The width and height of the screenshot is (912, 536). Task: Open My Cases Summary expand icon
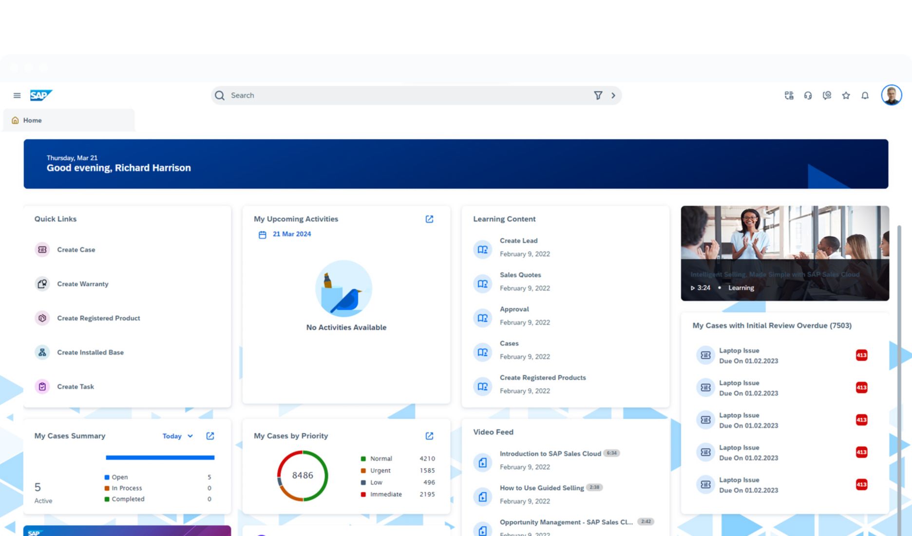(x=210, y=436)
